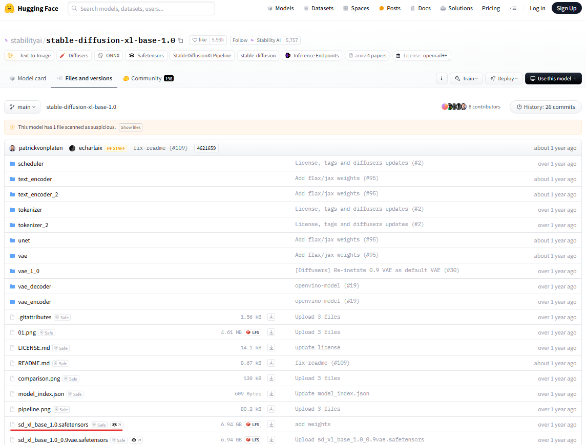Open Posts in top navigation
The height and width of the screenshot is (445, 586).
[389, 8]
